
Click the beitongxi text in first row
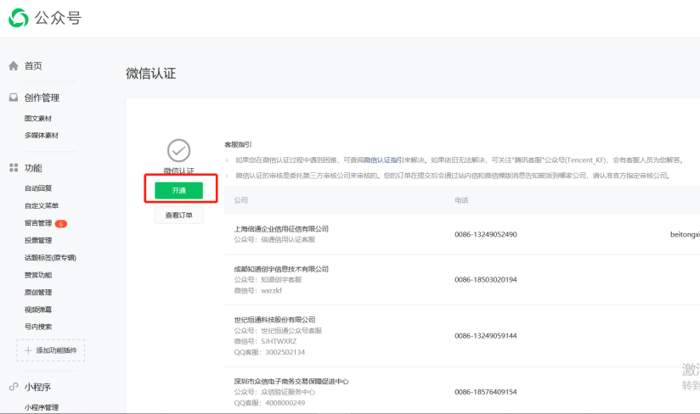pyautogui.click(x=685, y=234)
